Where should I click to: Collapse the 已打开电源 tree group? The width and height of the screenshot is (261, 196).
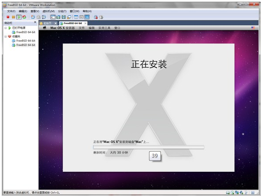(x=6, y=28)
